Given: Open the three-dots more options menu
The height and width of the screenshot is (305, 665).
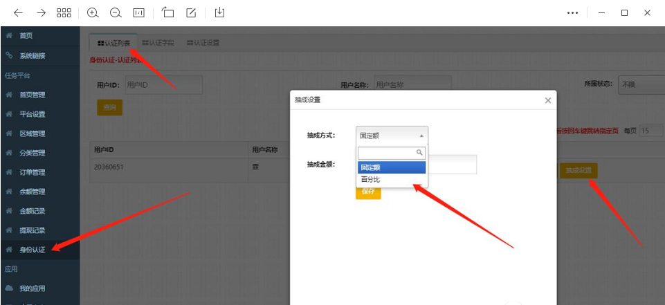Looking at the screenshot, I should [572, 12].
